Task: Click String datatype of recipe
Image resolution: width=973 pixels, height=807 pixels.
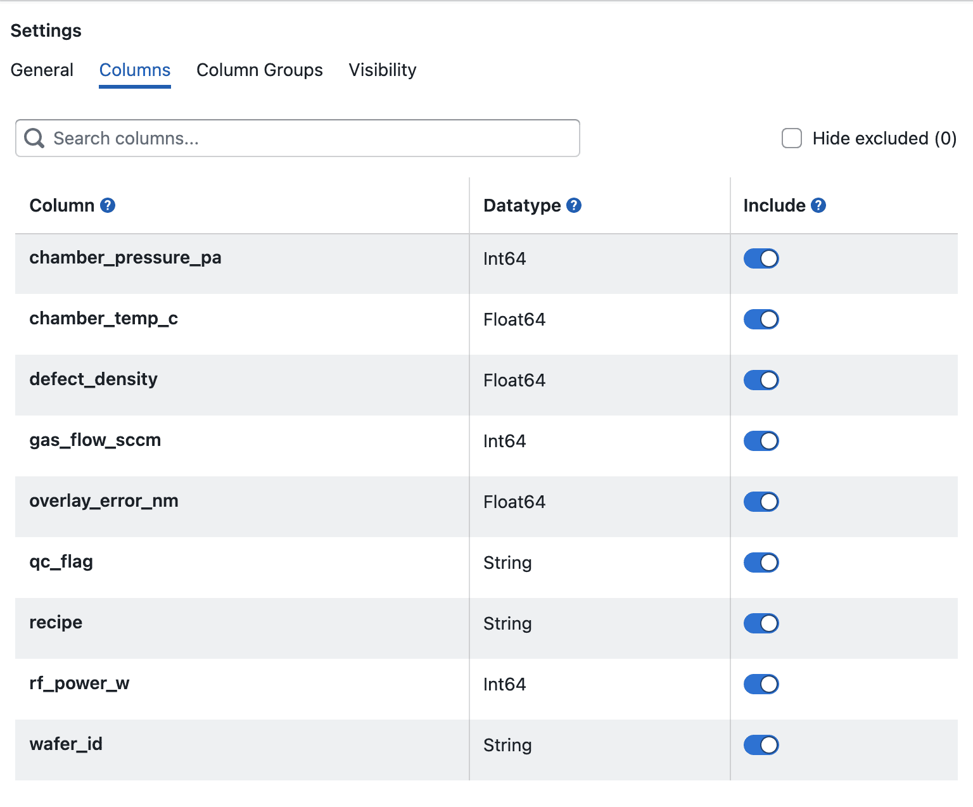Action: [x=507, y=623]
